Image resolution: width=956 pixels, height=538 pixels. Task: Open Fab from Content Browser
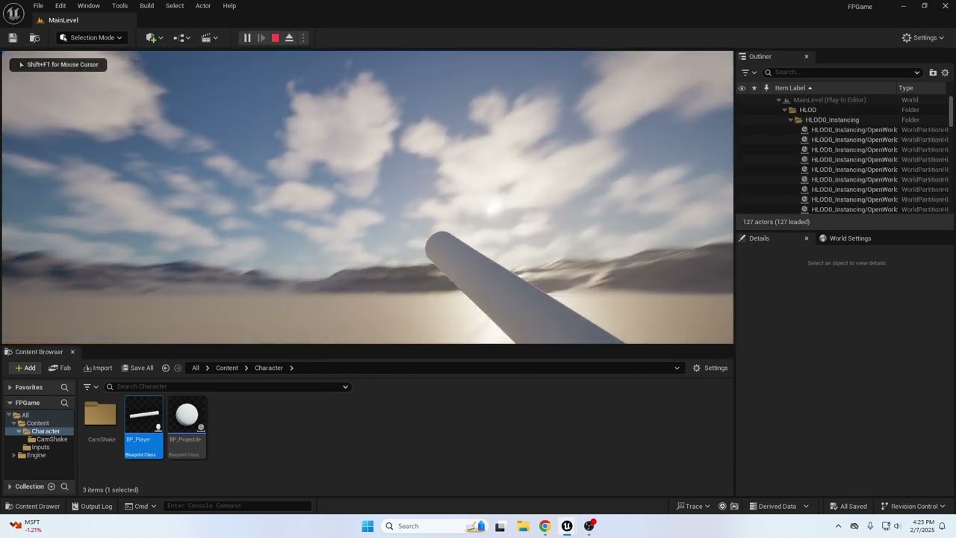click(60, 368)
